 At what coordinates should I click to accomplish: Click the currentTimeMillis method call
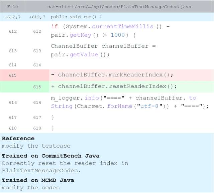tap(122, 26)
